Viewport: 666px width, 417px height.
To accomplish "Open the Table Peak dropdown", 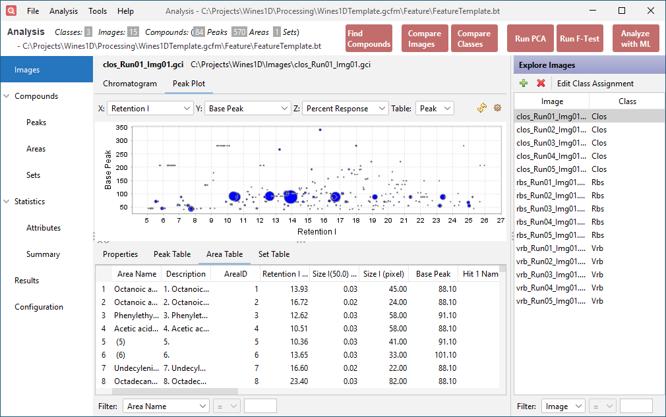I will (x=434, y=109).
